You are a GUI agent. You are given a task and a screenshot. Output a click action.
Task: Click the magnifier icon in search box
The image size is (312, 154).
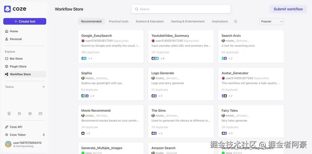137,9
